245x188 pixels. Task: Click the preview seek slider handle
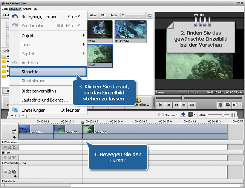point(182,98)
